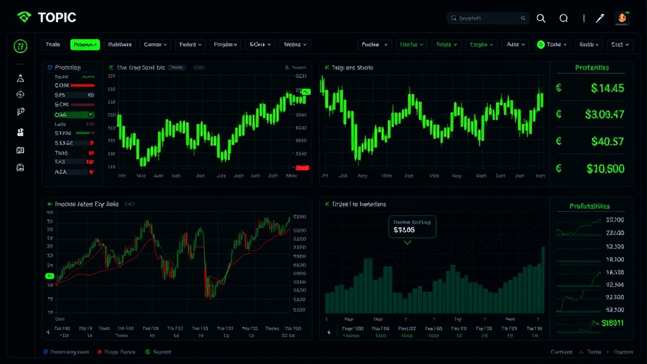The width and height of the screenshot is (647, 364).
Task: Expand the Arie dropdown
Action: [516, 45]
